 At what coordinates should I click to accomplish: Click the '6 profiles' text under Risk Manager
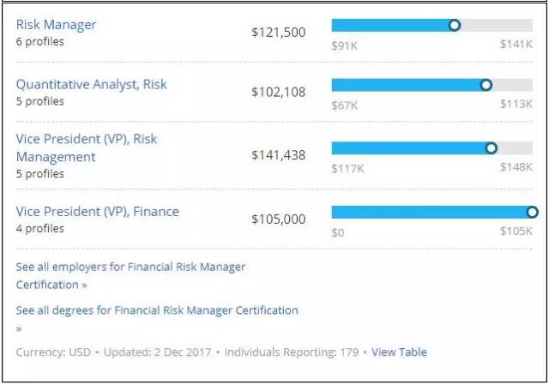pos(39,41)
